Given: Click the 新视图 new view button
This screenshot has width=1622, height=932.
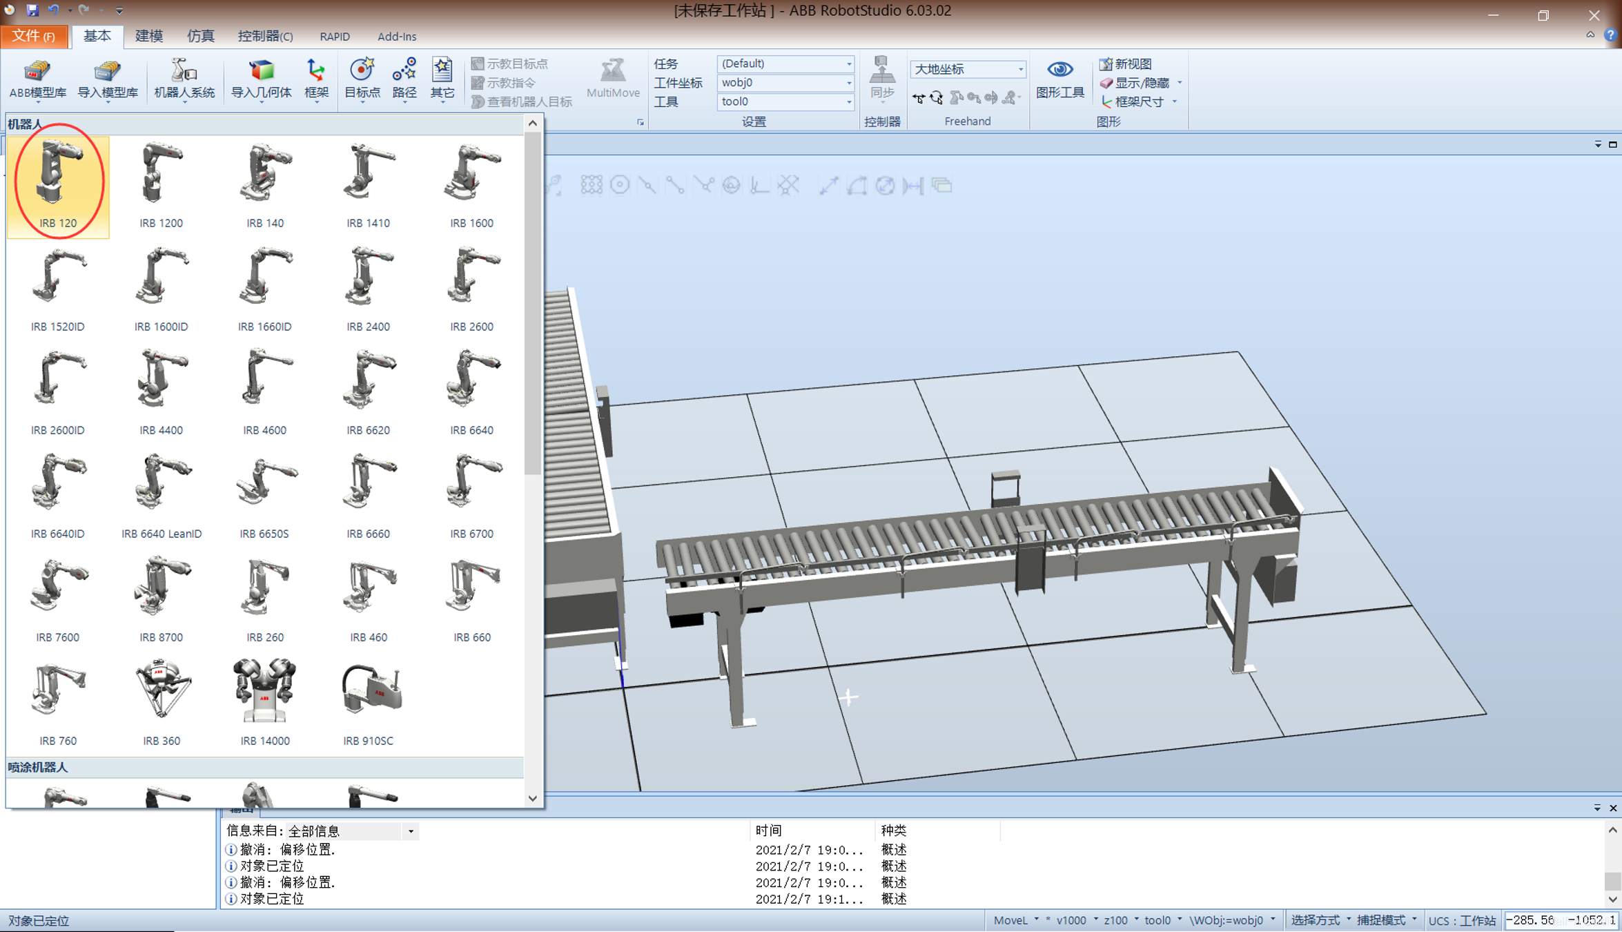Looking at the screenshot, I should click(1126, 64).
